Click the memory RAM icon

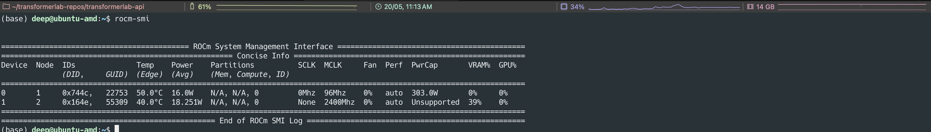[x=750, y=7]
